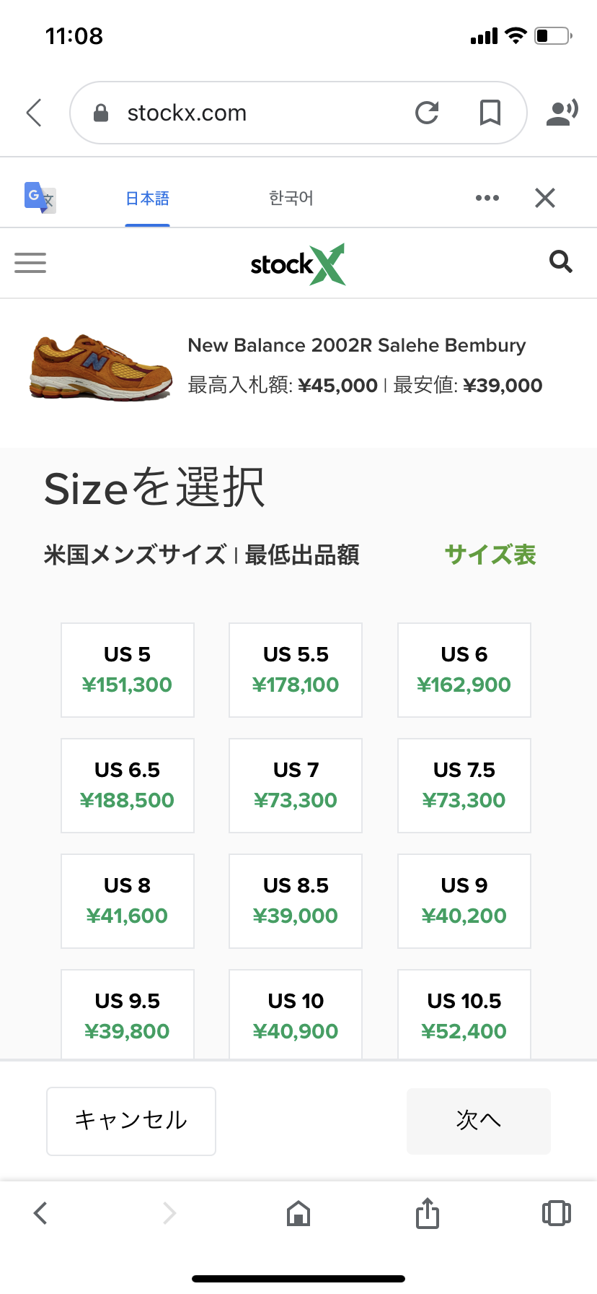Image resolution: width=597 pixels, height=1294 pixels.
Task: Close the translation bar
Action: (x=545, y=198)
